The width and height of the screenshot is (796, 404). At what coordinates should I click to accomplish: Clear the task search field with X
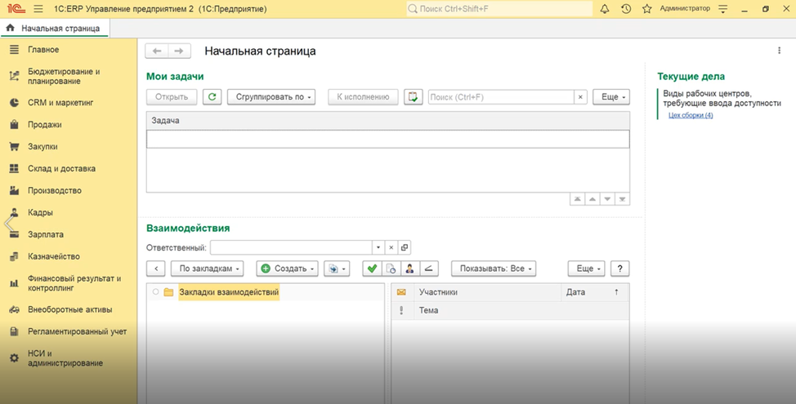coord(580,97)
